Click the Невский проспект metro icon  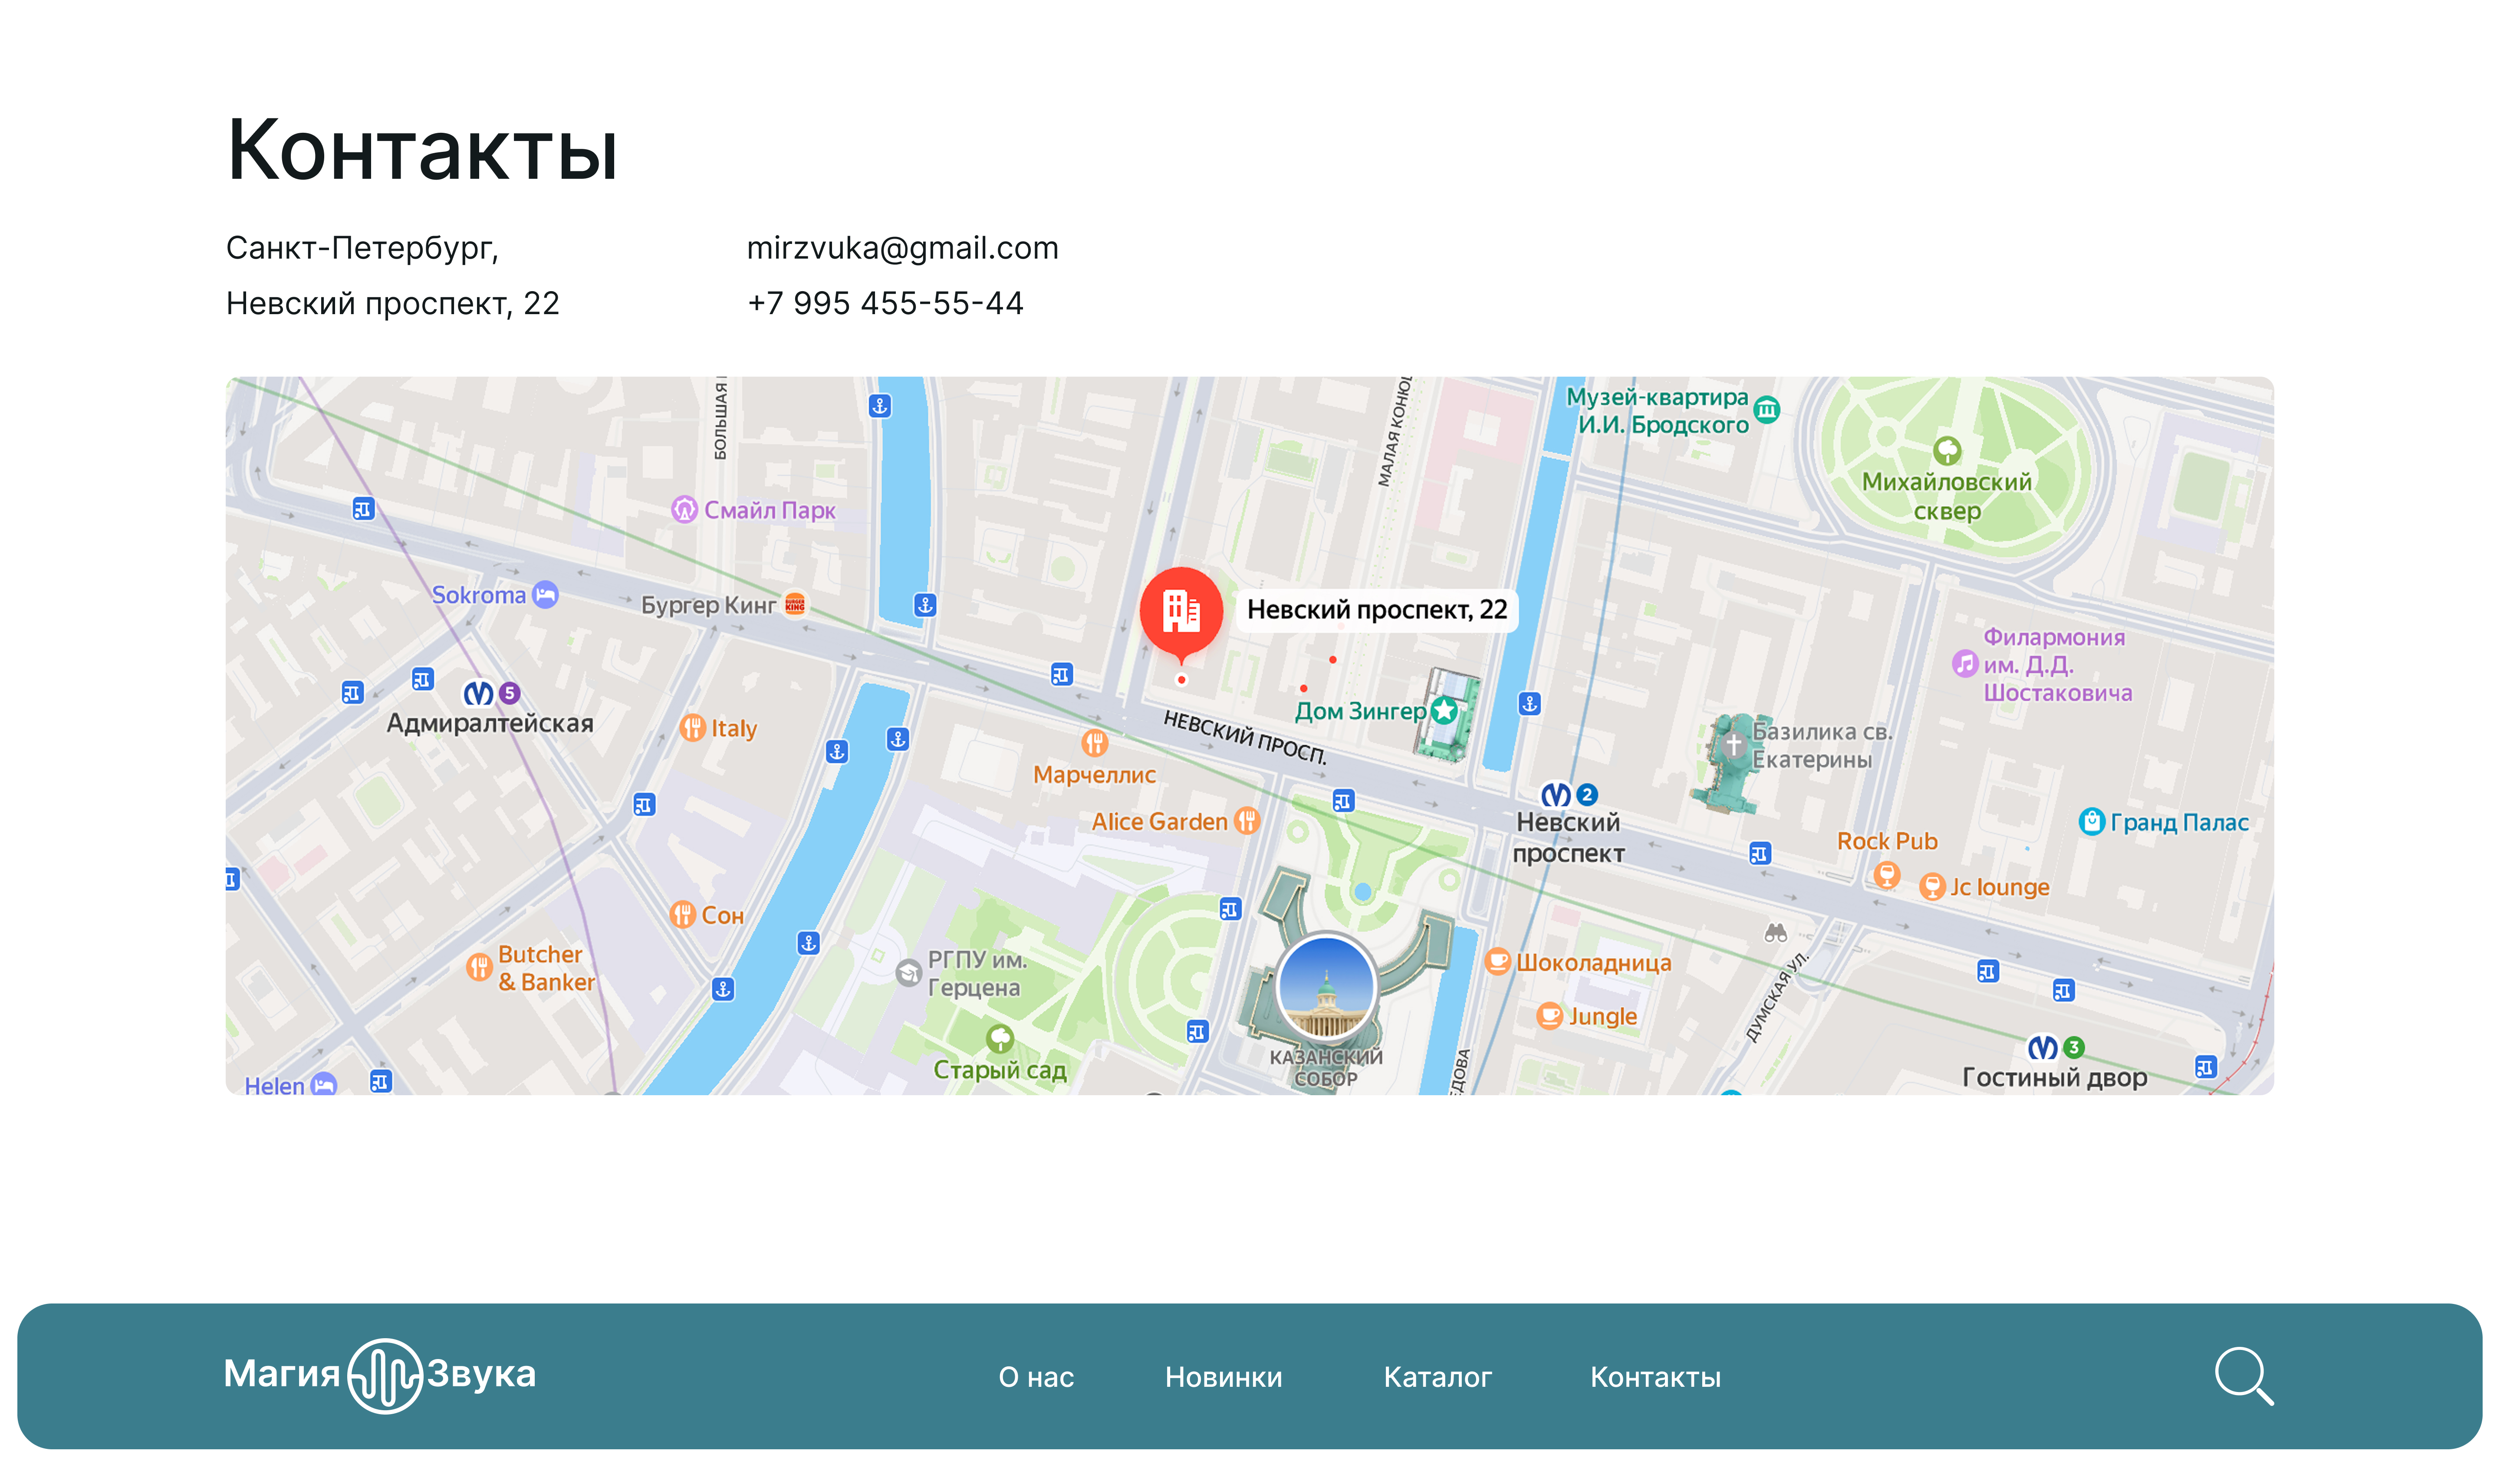(1555, 795)
